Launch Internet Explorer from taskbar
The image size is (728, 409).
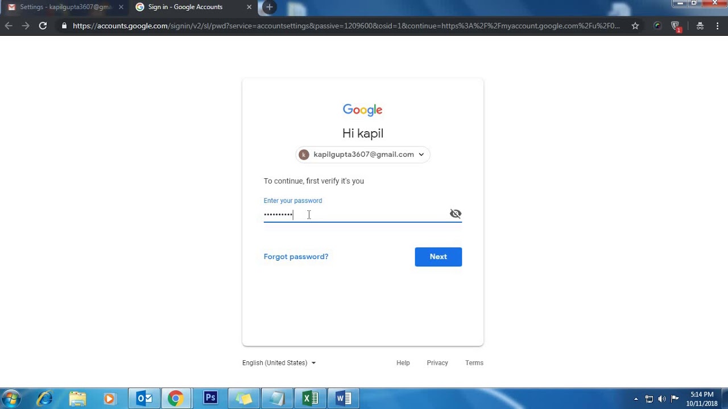pyautogui.click(x=44, y=398)
